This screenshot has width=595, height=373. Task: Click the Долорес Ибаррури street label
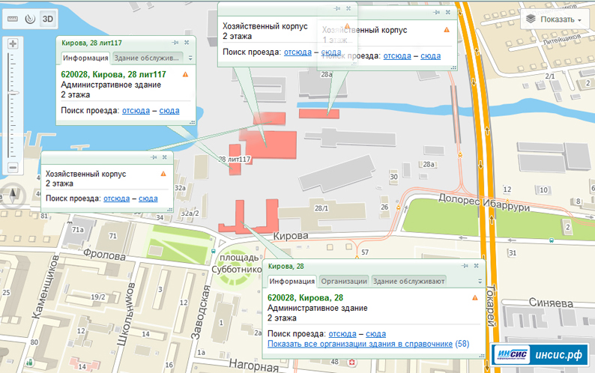click(x=484, y=202)
